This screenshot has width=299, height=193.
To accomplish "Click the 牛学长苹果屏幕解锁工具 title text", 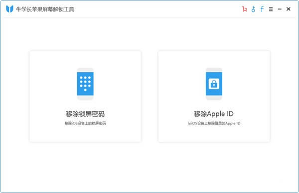I will pos(45,9).
